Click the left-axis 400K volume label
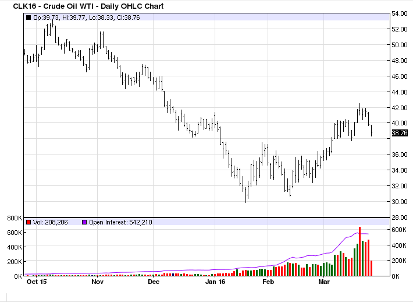 [x=15, y=247]
